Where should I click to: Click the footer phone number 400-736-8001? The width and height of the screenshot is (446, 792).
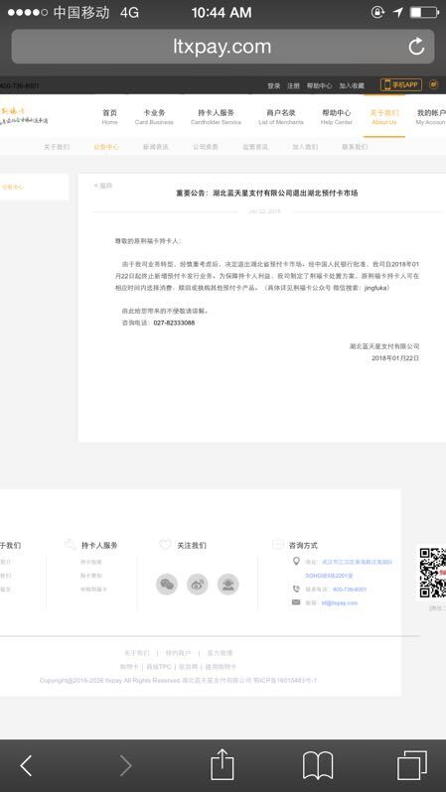coord(350,590)
